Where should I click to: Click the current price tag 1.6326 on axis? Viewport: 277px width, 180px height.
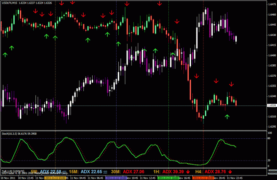pyautogui.click(x=272, y=106)
